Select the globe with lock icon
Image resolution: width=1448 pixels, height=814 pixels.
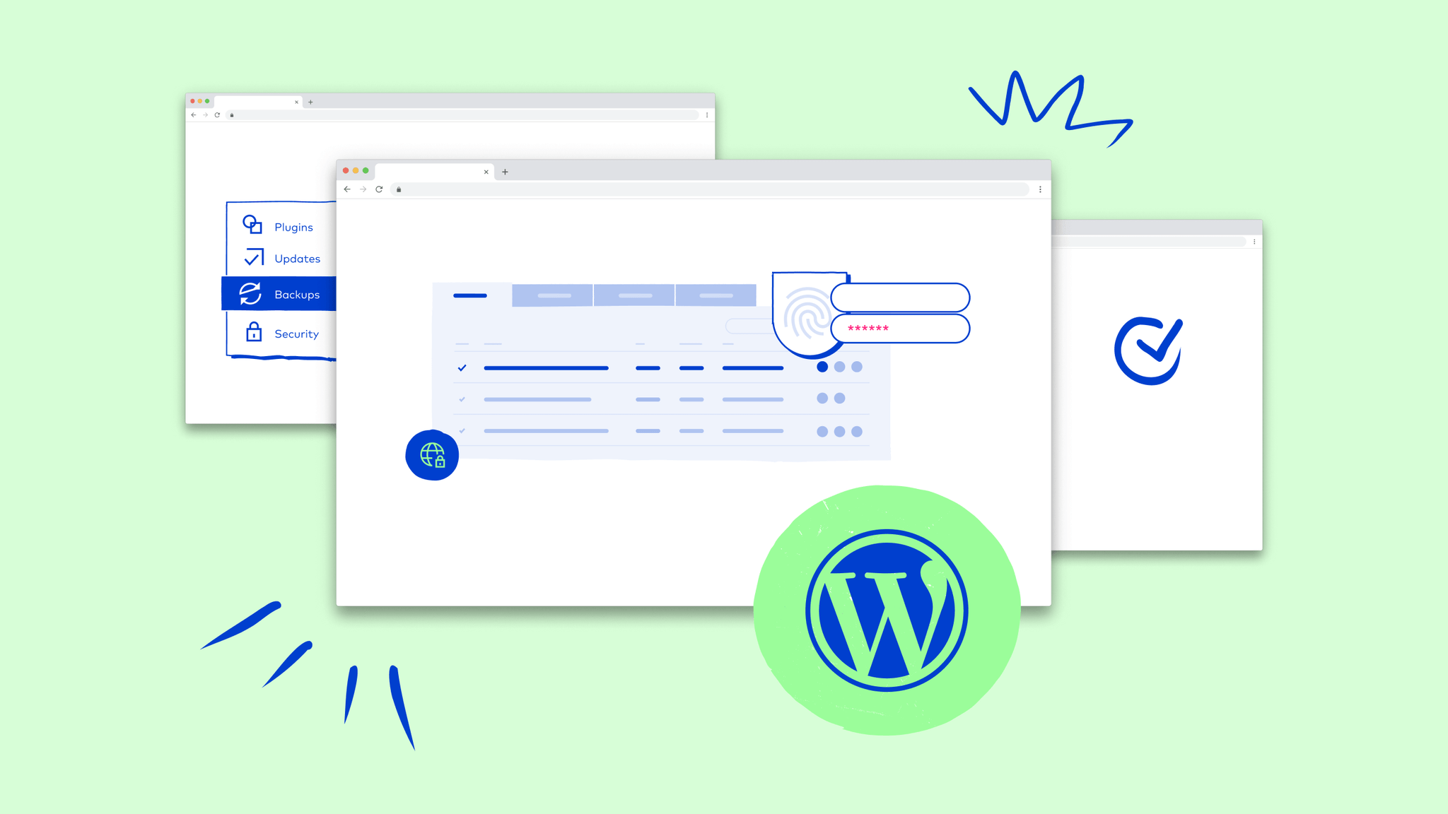431,455
